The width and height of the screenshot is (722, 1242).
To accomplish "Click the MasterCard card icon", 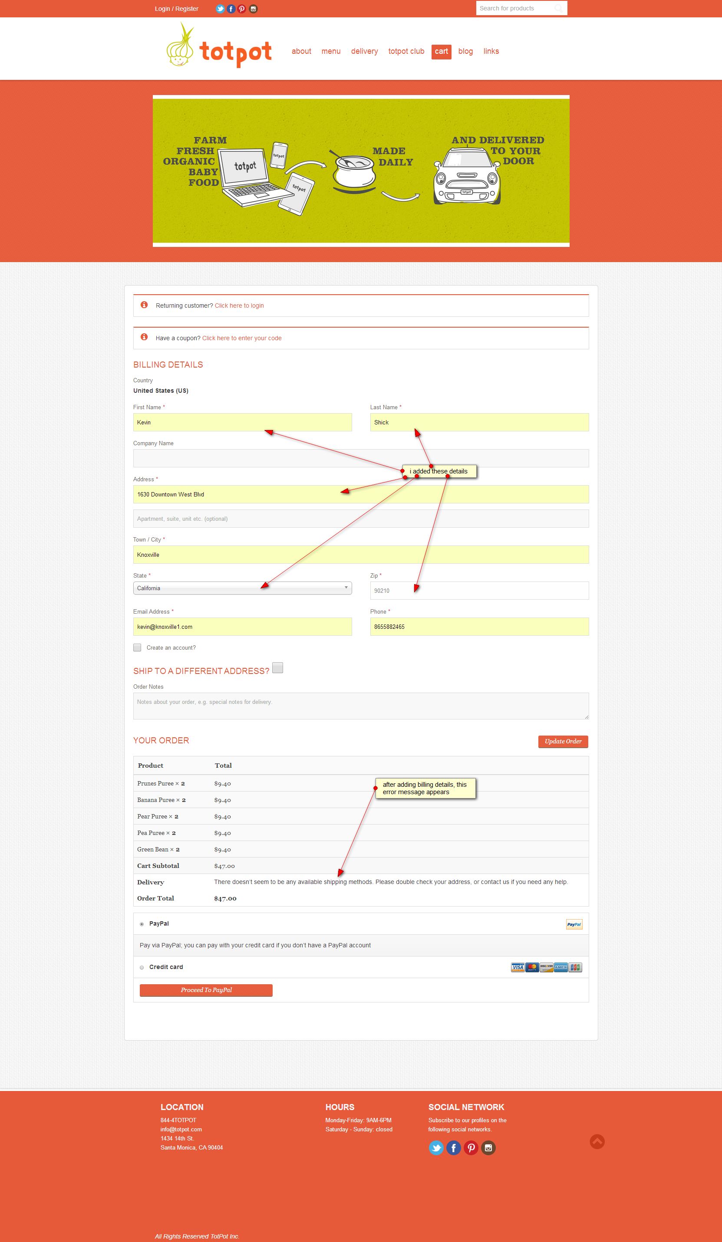I will click(532, 967).
